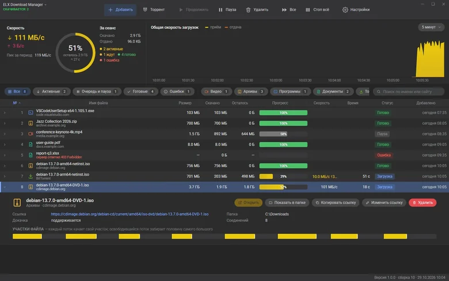Select the Все filter tab
Image resolution: width=449 pixels, height=281 pixels.
(17, 92)
